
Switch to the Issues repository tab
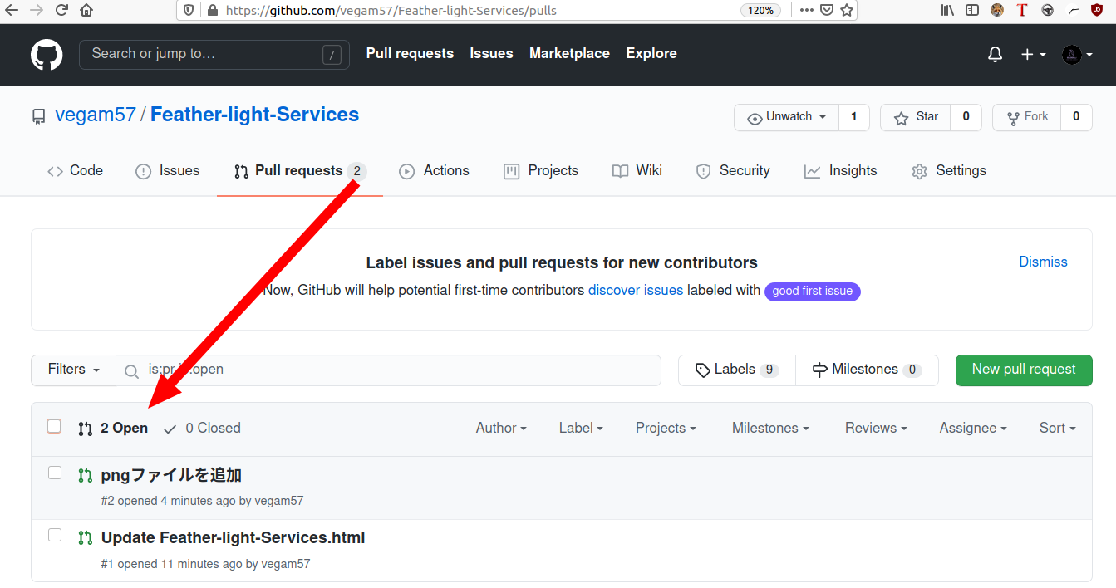point(168,171)
